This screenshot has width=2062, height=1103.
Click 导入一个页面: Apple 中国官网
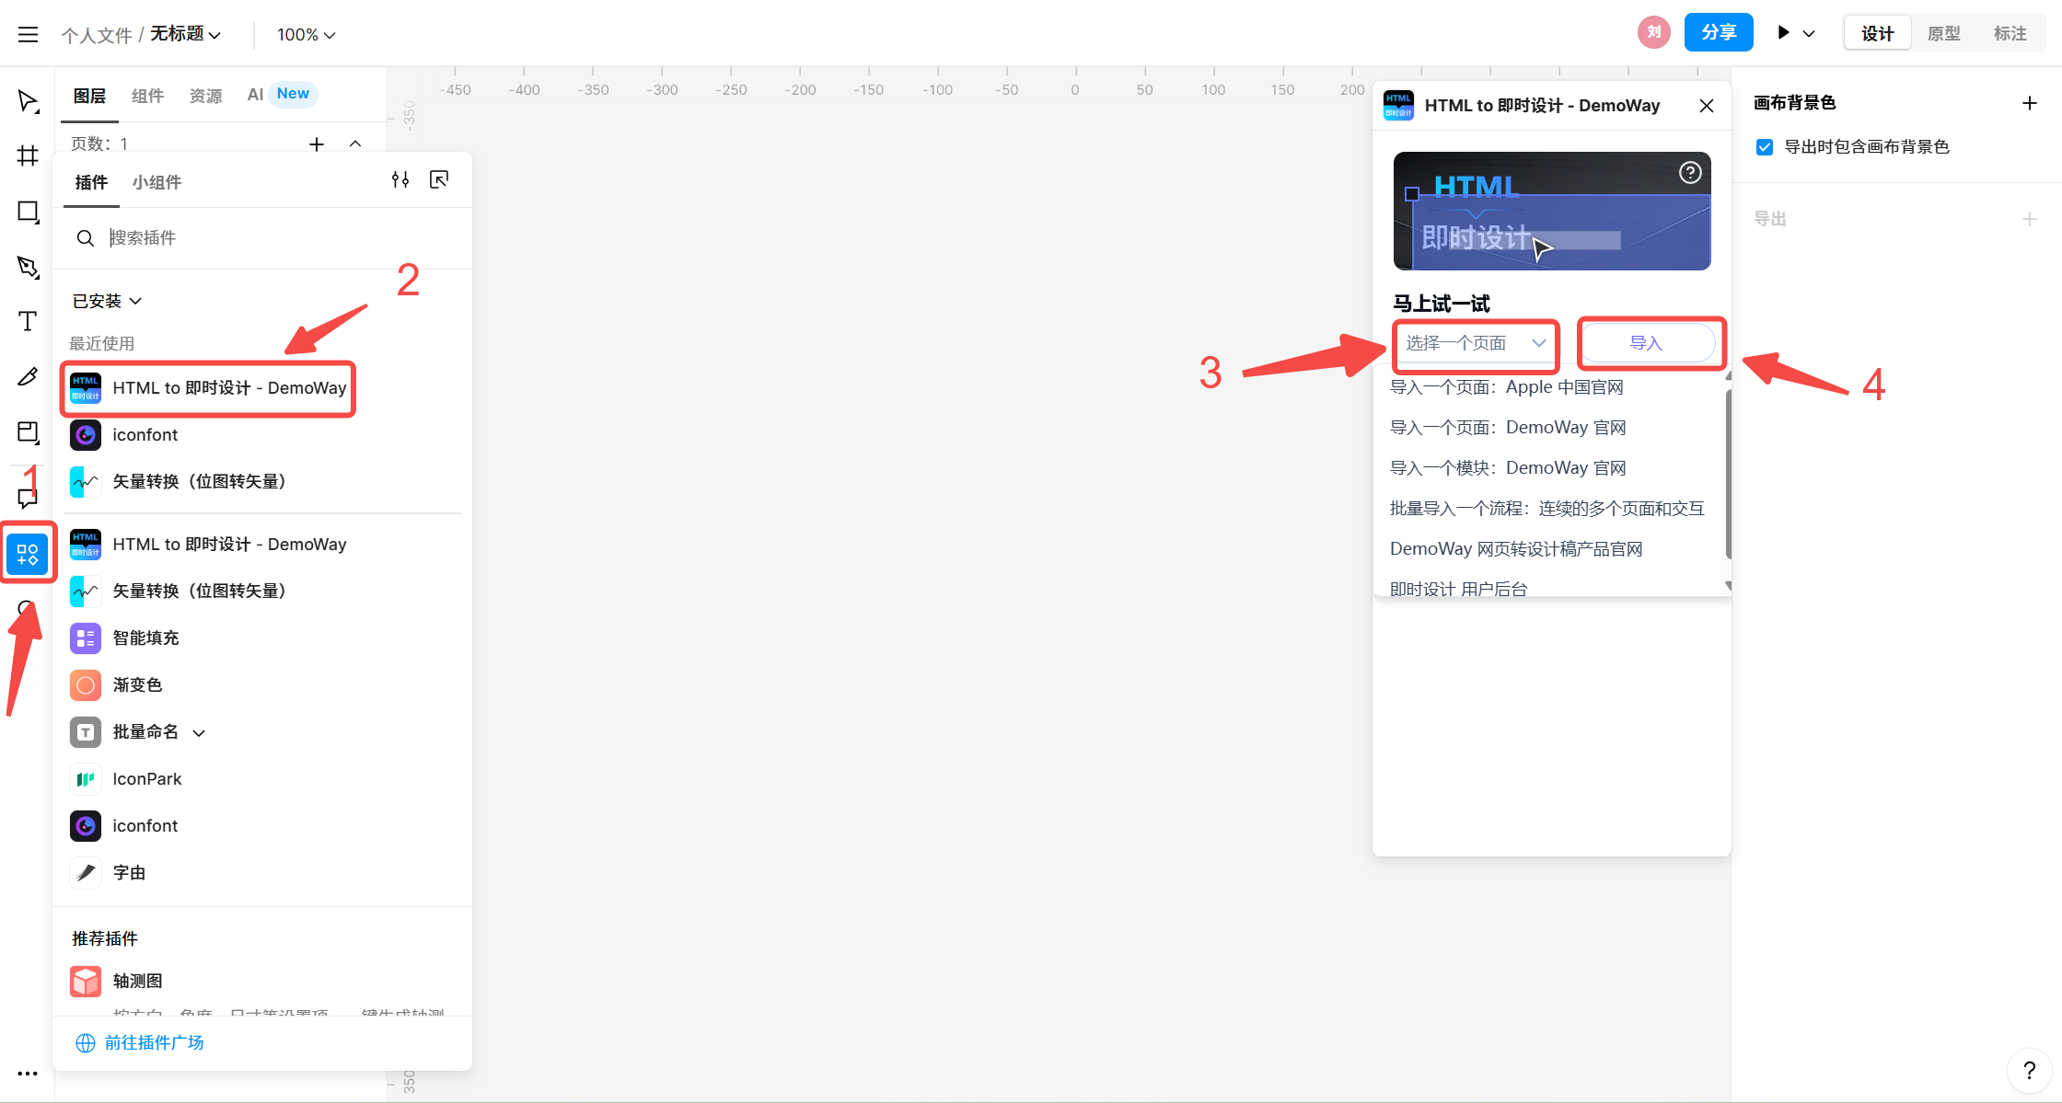tap(1506, 387)
